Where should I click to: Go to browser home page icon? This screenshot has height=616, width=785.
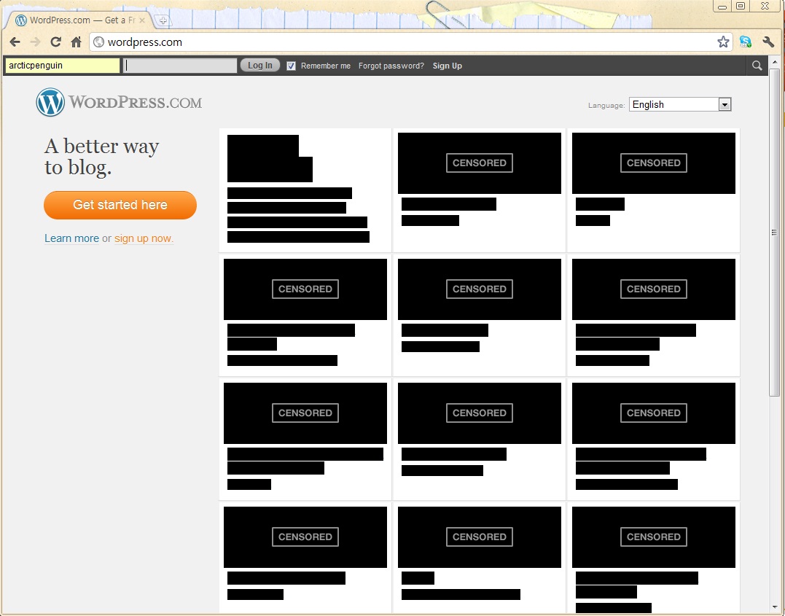pos(76,42)
